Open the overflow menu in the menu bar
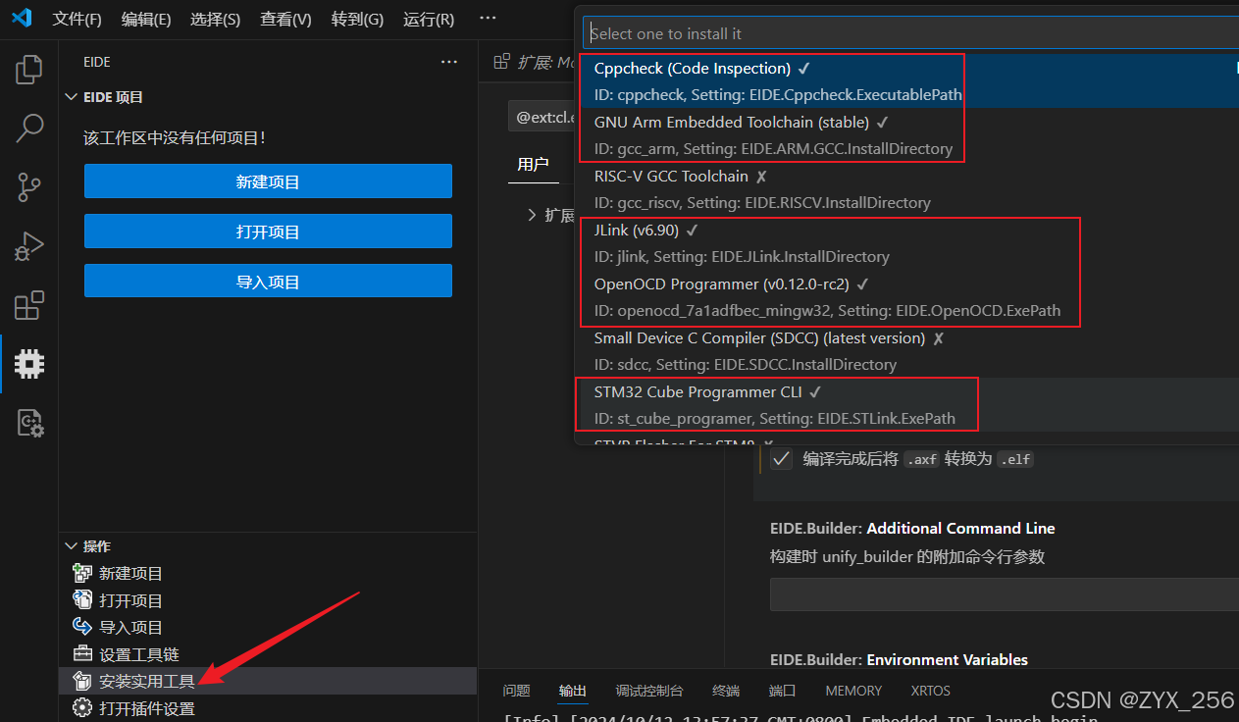 (x=488, y=19)
